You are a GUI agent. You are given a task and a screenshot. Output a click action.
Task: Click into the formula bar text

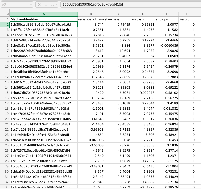(x=128, y=4)
